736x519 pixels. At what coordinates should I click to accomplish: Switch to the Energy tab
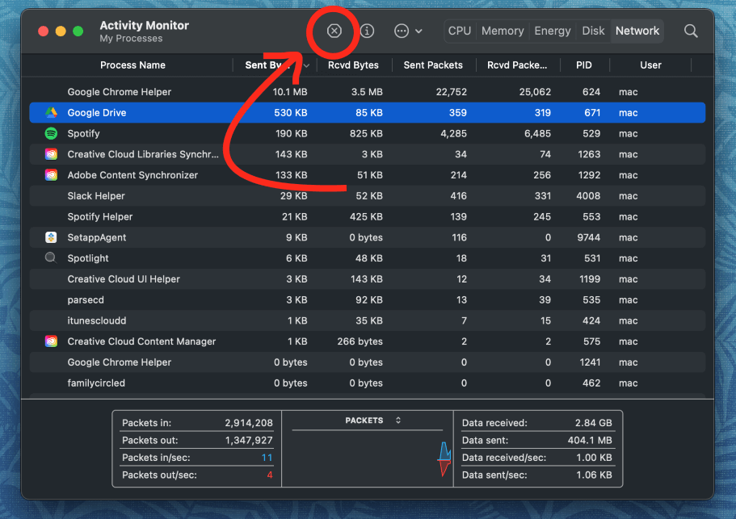point(553,31)
